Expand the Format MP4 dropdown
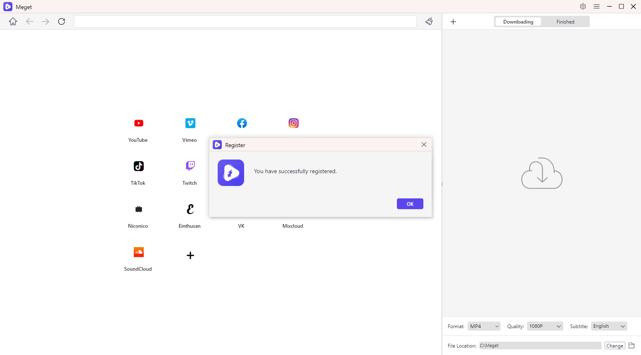Image resolution: width=641 pixels, height=355 pixels. pyautogui.click(x=484, y=326)
